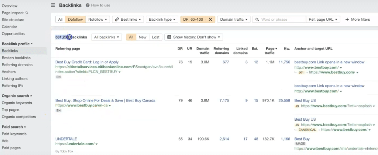Viewport: 378px width, 155px height.
Task: Click referring domains value 7,175
Action: (224, 100)
